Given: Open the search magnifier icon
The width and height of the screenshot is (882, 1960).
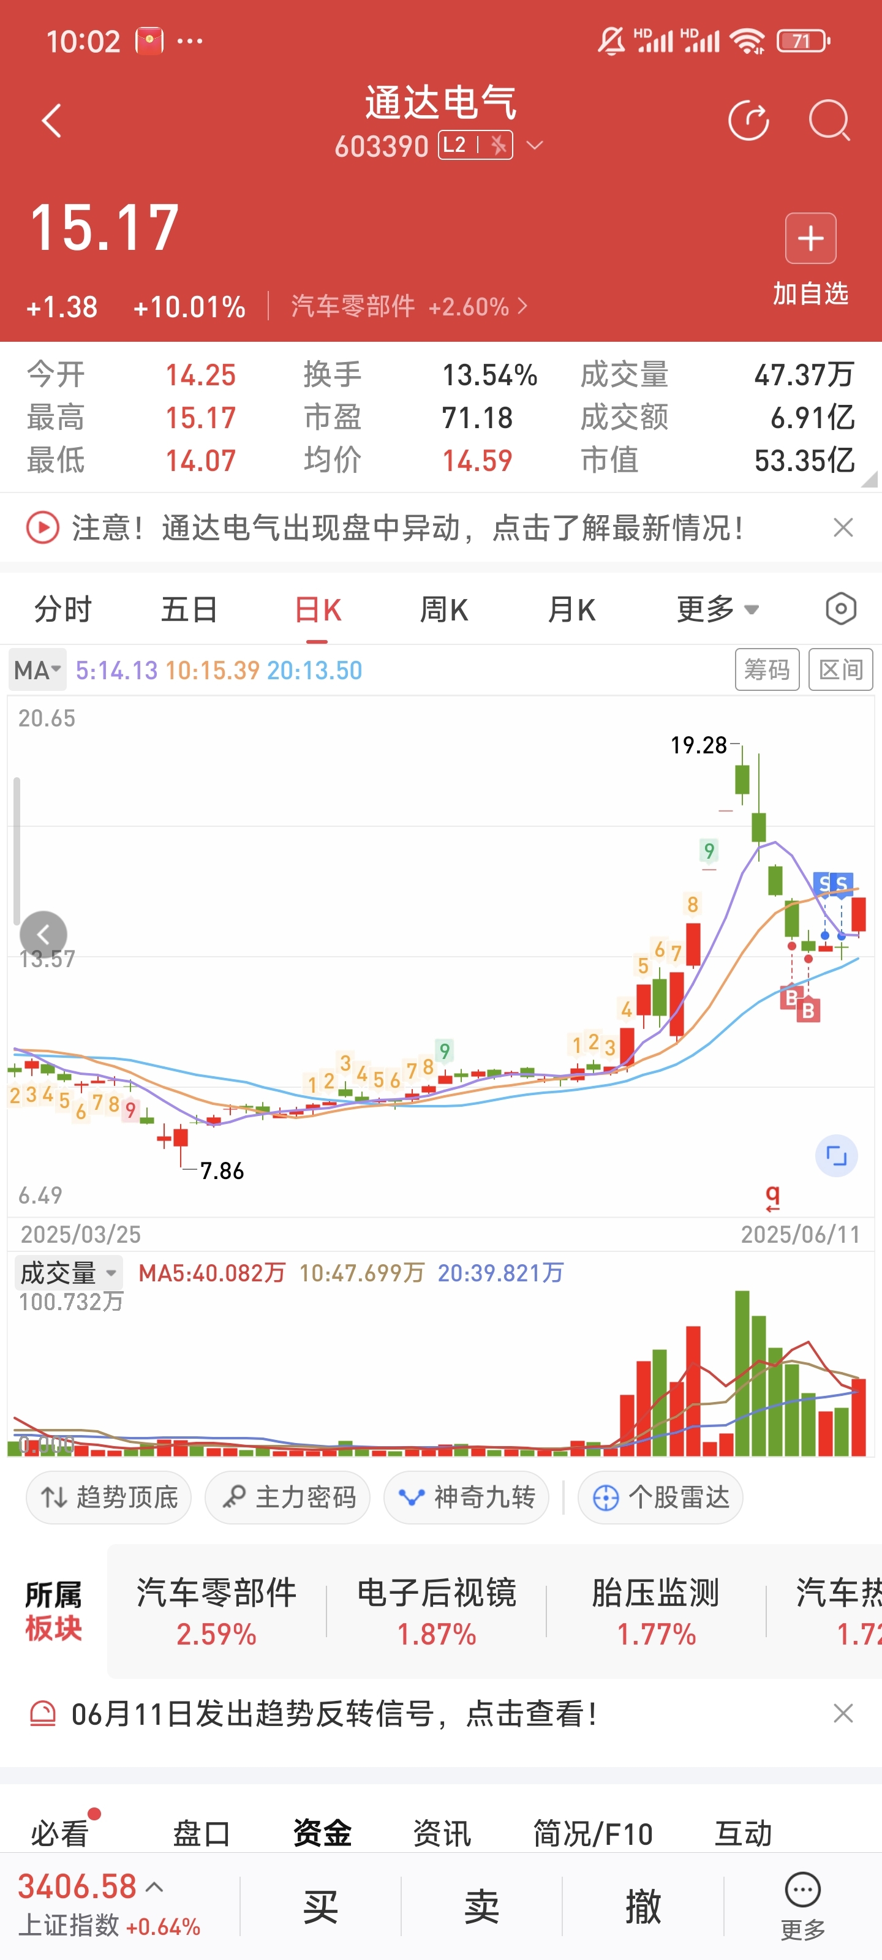Looking at the screenshot, I should [829, 120].
